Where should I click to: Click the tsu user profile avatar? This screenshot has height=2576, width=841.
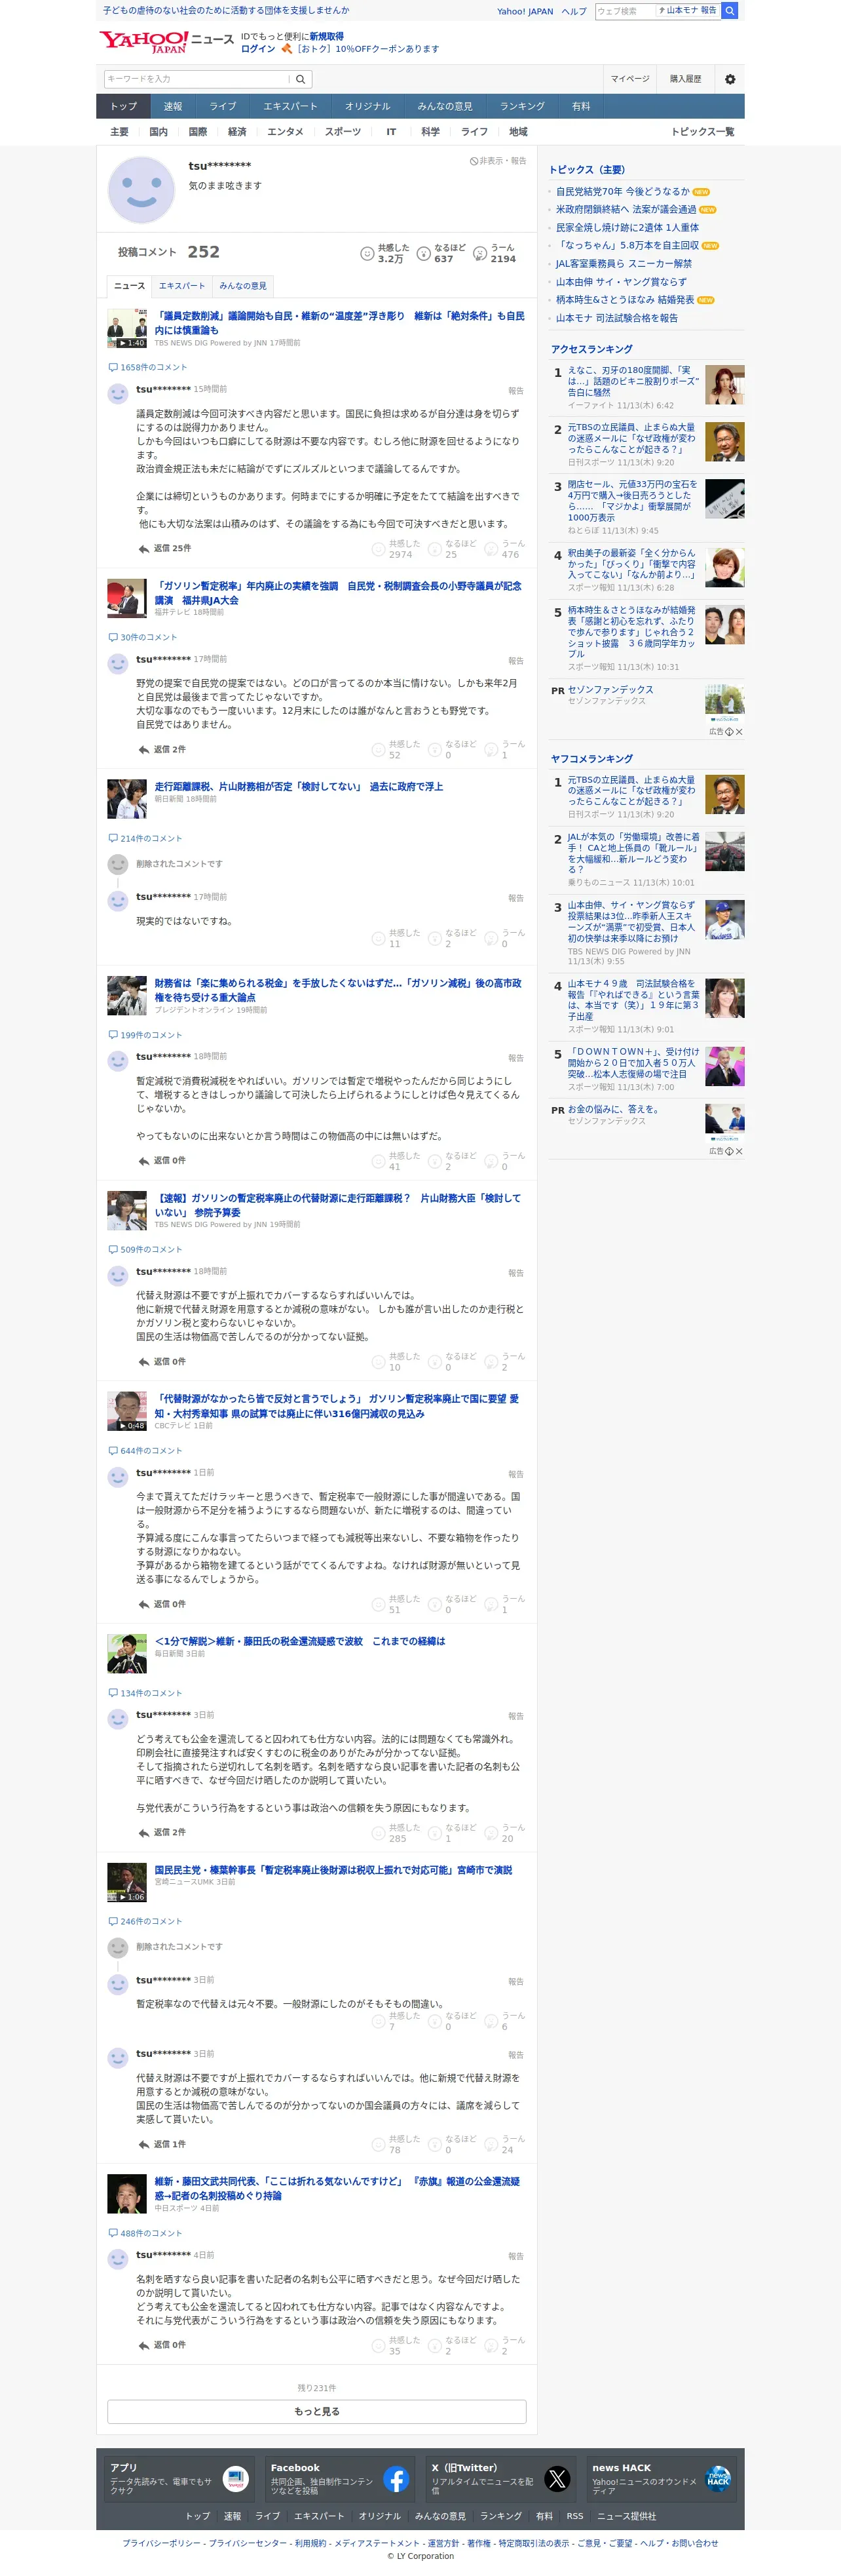[x=141, y=190]
